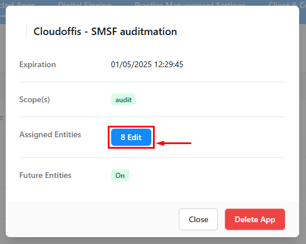This screenshot has width=306, height=244.
Task: Click the Cloudoffis - SMSF auditmation title
Action: click(105, 31)
